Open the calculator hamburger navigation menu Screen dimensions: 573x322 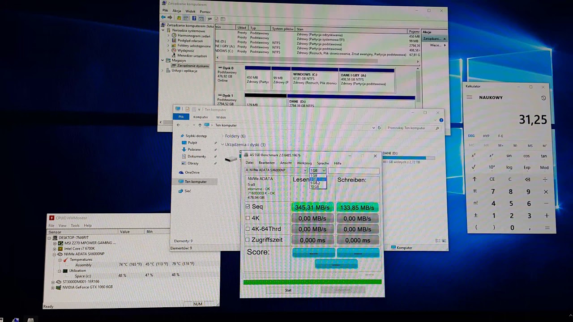[x=470, y=97]
